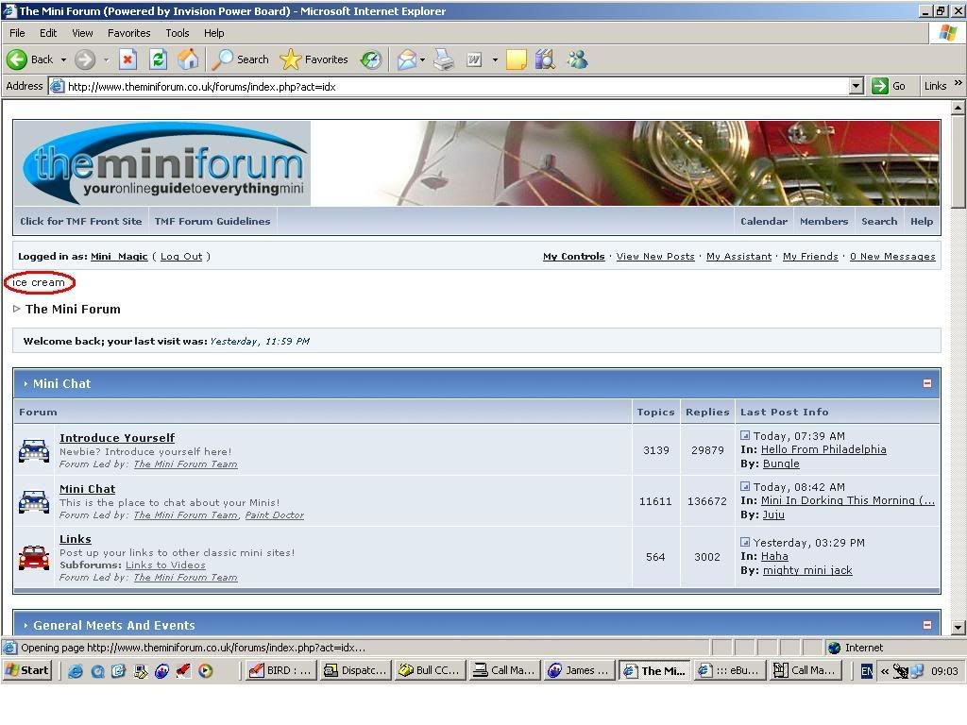The height and width of the screenshot is (725, 967).
Task: Open the TMF Forum Guidelines link
Action: tap(212, 221)
